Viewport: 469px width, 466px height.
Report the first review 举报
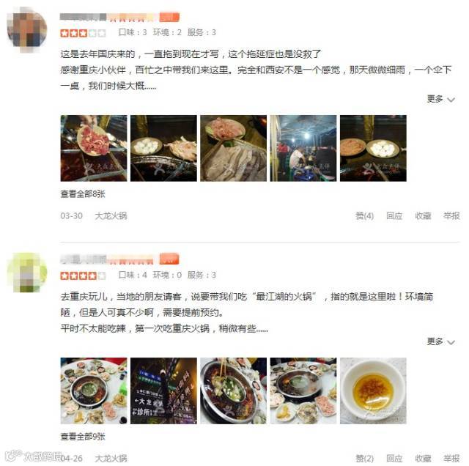point(451,215)
